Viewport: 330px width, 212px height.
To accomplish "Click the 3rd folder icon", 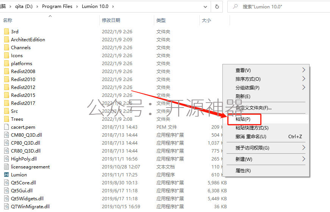I will (x=6, y=31).
